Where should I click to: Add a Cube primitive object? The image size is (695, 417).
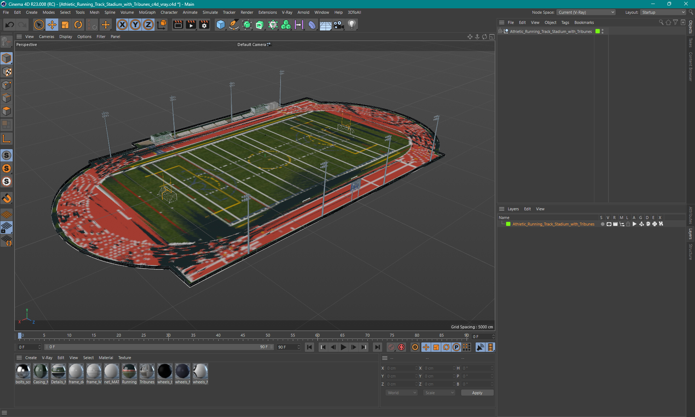click(220, 25)
